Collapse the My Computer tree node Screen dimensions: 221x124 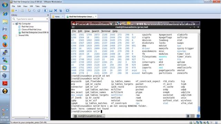pyautogui.click(x=13, y=24)
